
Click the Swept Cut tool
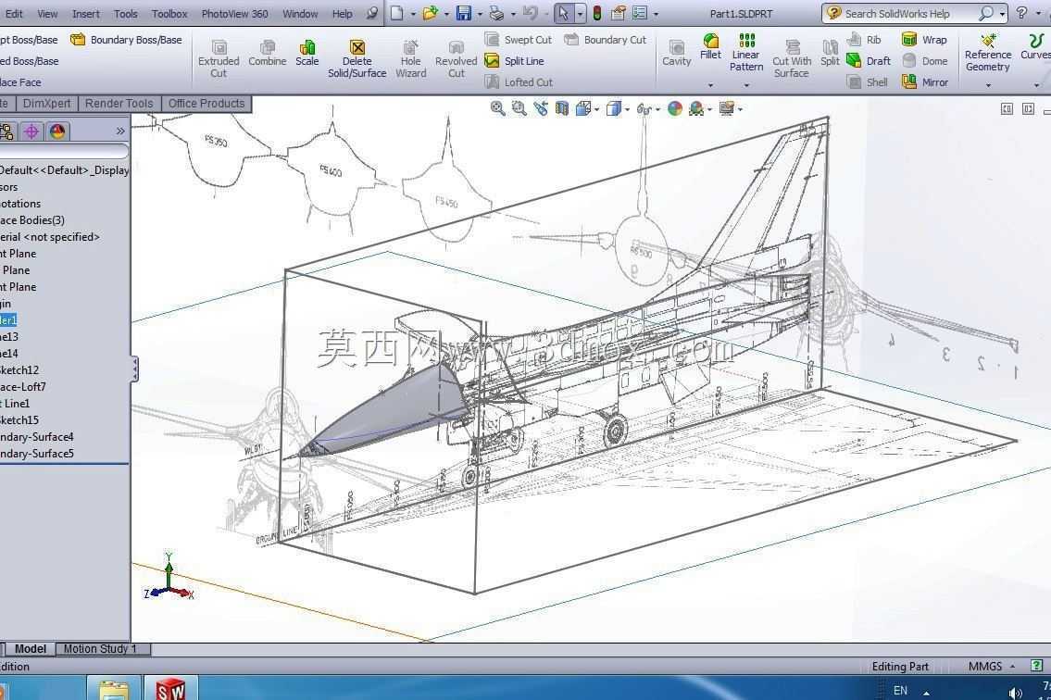click(519, 40)
